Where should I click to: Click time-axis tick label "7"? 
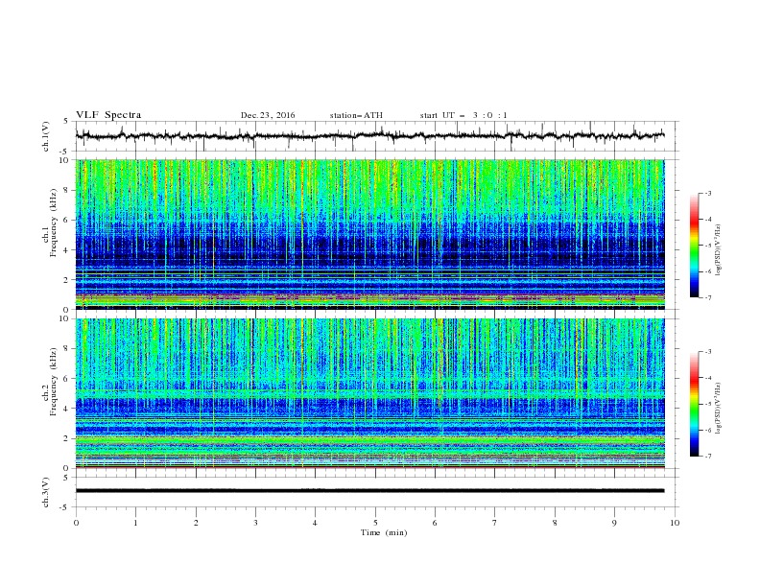point(495,523)
